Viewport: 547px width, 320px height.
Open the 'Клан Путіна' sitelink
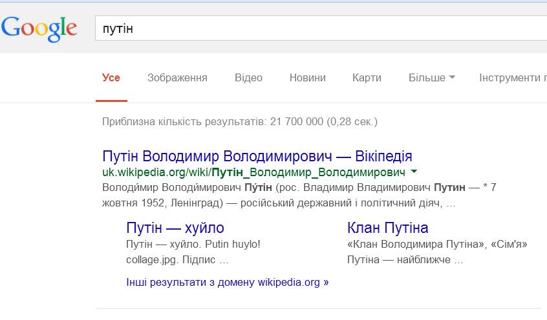tap(387, 228)
